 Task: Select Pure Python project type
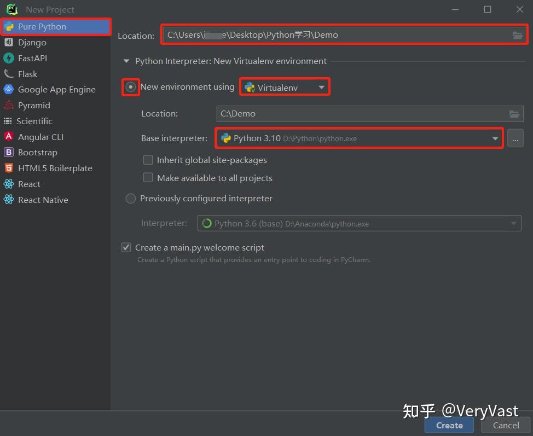click(x=56, y=26)
